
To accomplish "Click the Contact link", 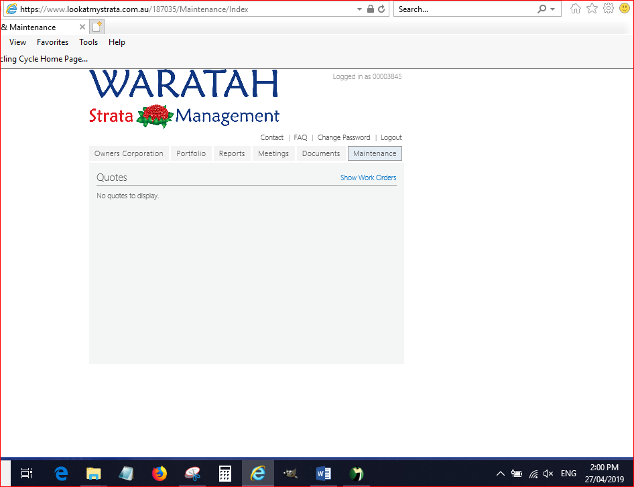I will click(x=271, y=137).
